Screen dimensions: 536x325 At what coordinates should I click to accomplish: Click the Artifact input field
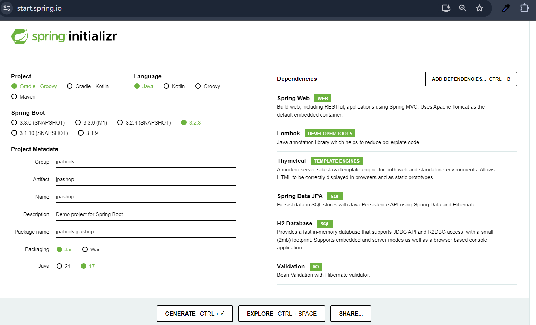[146, 180]
